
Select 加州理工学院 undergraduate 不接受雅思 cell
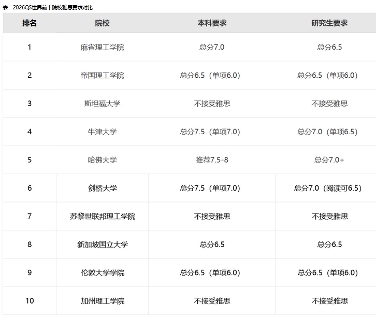coord(212,300)
